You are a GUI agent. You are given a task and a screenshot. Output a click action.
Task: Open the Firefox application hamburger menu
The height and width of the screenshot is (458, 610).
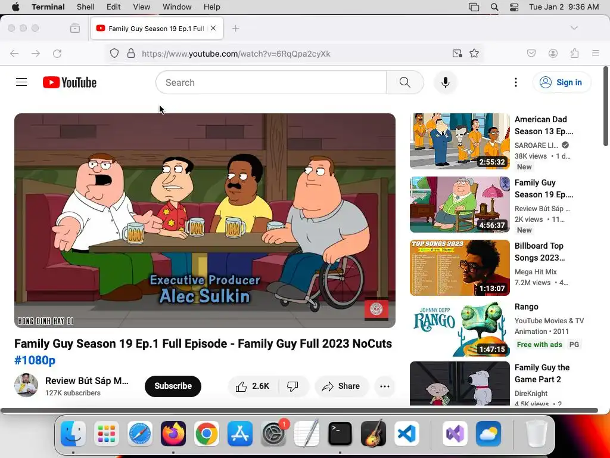596,53
